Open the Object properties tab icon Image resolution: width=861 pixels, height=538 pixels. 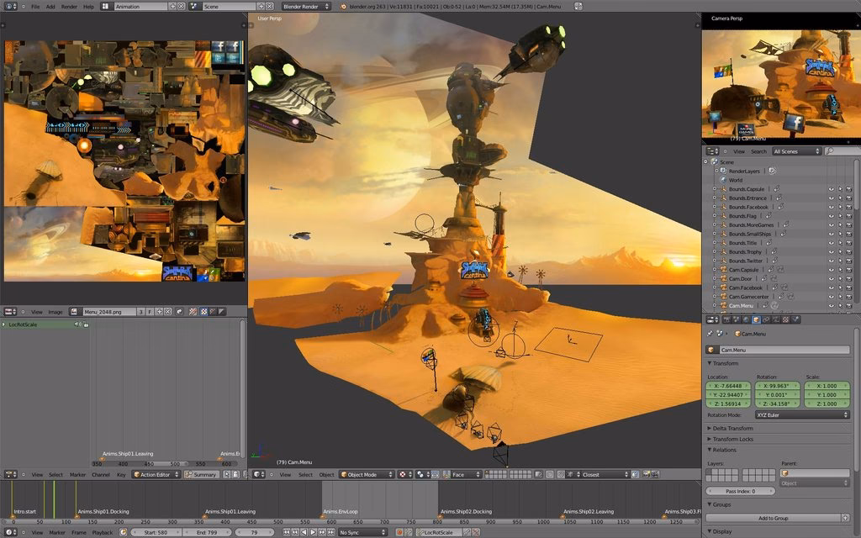[756, 319]
